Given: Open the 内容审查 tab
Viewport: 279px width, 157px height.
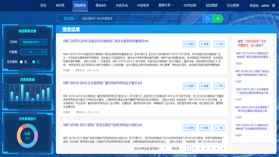Looking at the screenshot, I should tap(143, 6).
